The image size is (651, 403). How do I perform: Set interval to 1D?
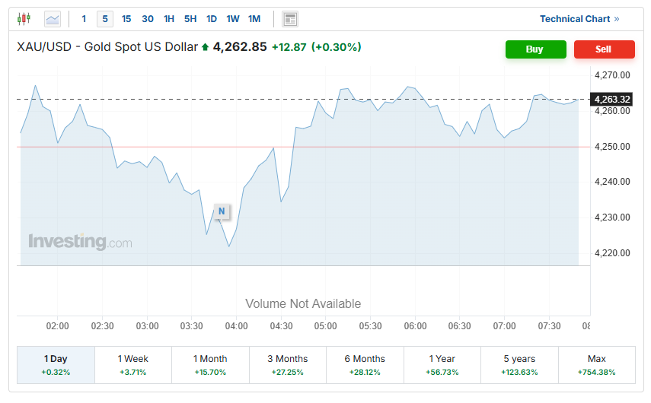[212, 19]
